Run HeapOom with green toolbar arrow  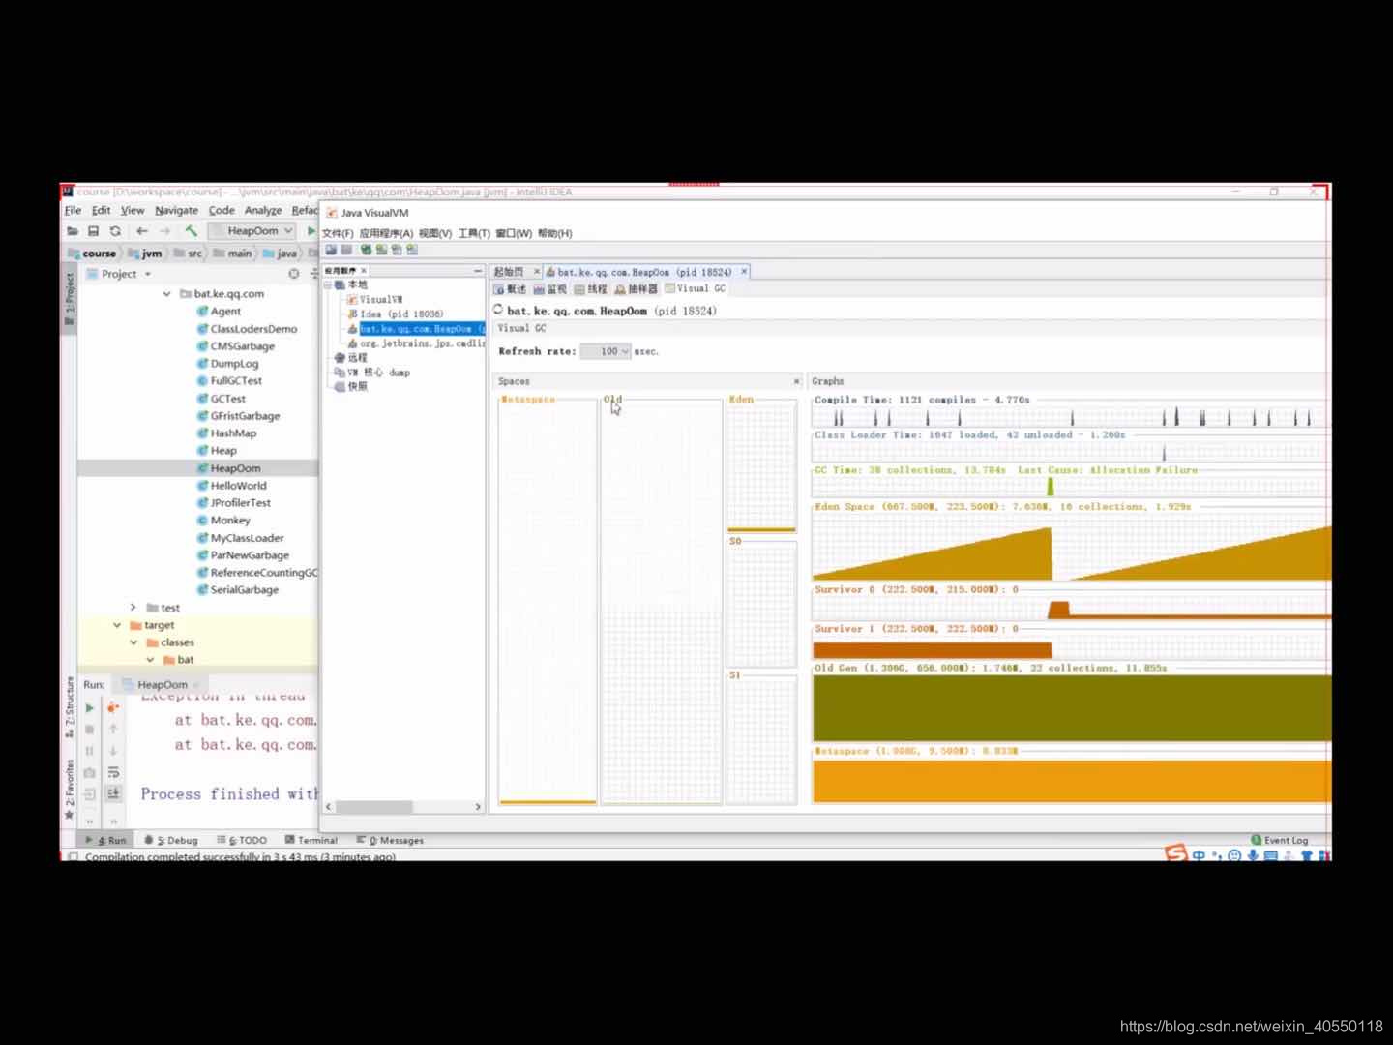[x=311, y=231]
